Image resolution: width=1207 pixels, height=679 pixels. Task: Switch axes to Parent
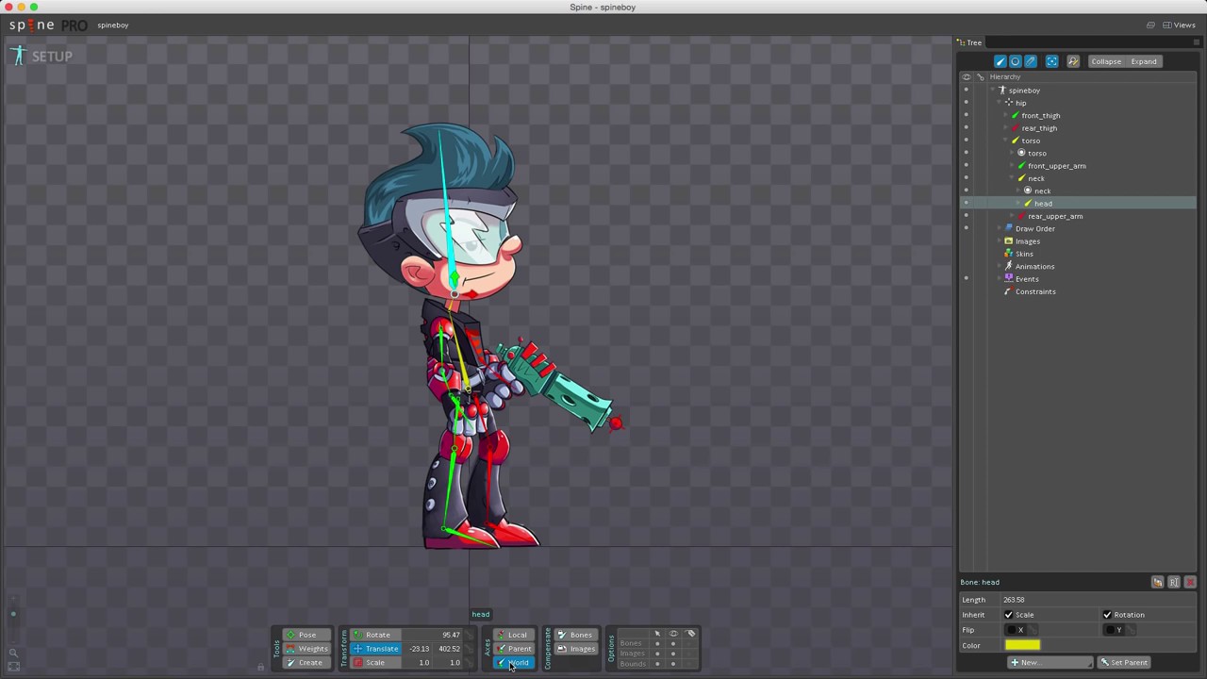514,649
